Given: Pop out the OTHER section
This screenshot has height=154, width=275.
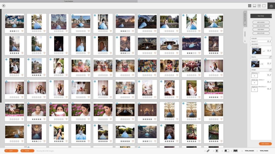Looking at the screenshot, I should (270, 70).
